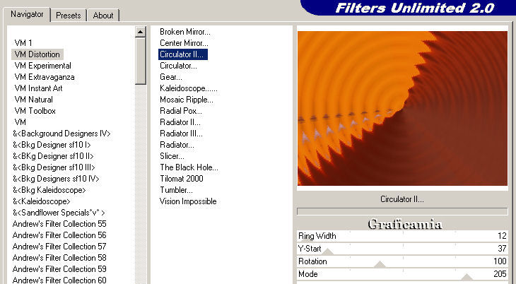Click the Y-Start slider handle
Screen dimensions: 516x284
pos(328,252)
